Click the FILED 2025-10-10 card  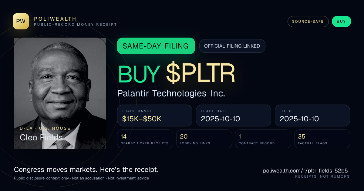click(312, 116)
